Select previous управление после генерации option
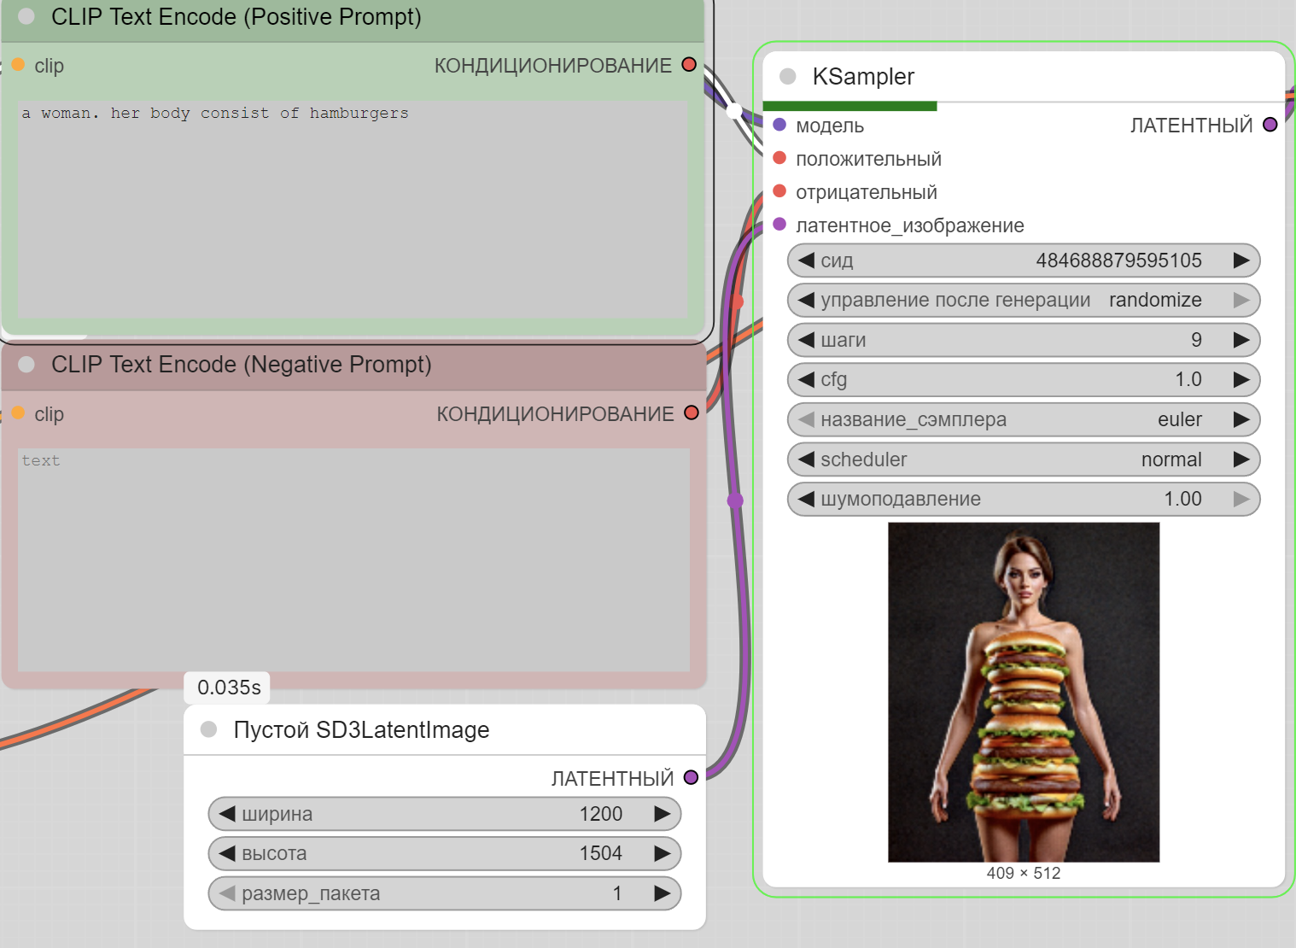Screen dimensions: 1296x948 pyautogui.click(x=806, y=300)
